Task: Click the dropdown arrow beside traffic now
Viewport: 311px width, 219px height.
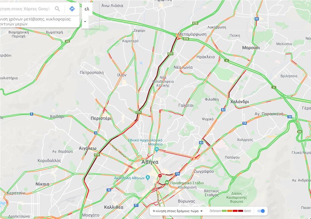Action: 201,211
